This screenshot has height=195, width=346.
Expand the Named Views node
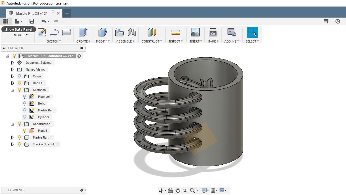point(12,69)
